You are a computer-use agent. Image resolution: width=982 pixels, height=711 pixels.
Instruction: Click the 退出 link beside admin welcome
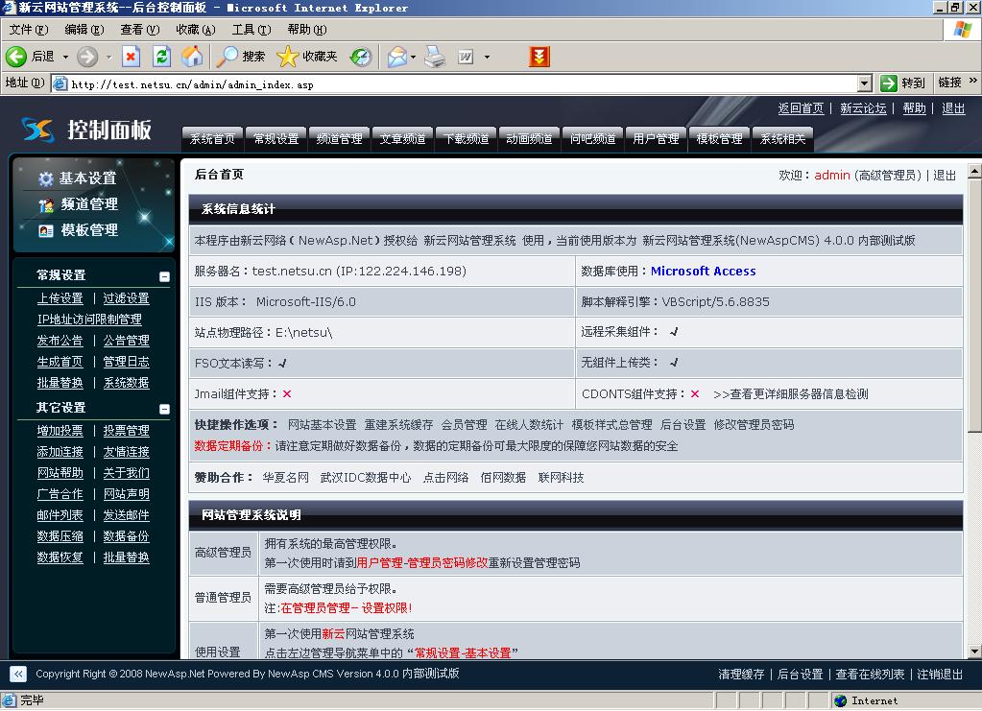[x=945, y=176]
